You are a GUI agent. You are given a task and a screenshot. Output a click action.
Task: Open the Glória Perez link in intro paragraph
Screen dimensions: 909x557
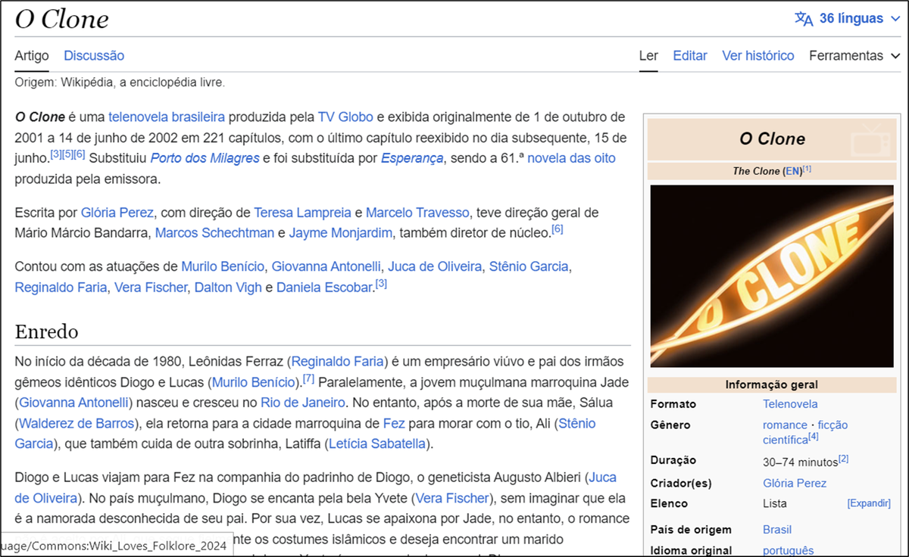(117, 212)
